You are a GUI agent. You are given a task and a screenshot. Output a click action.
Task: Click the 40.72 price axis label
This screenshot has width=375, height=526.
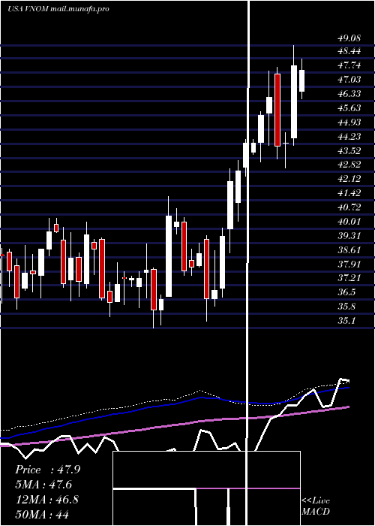pos(349,207)
